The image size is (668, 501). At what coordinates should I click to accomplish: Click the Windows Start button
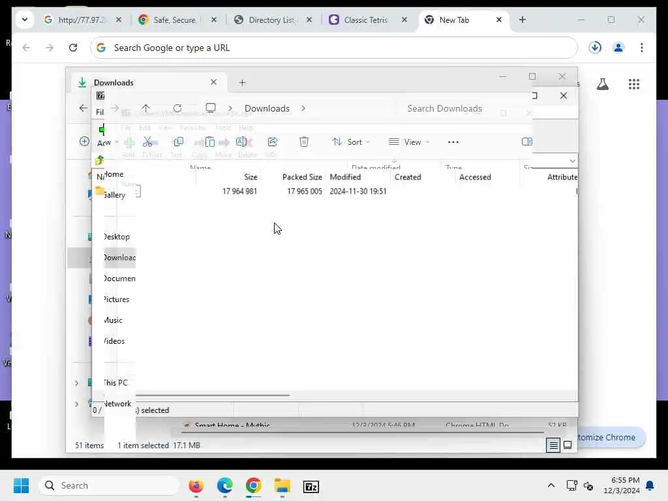click(x=21, y=485)
